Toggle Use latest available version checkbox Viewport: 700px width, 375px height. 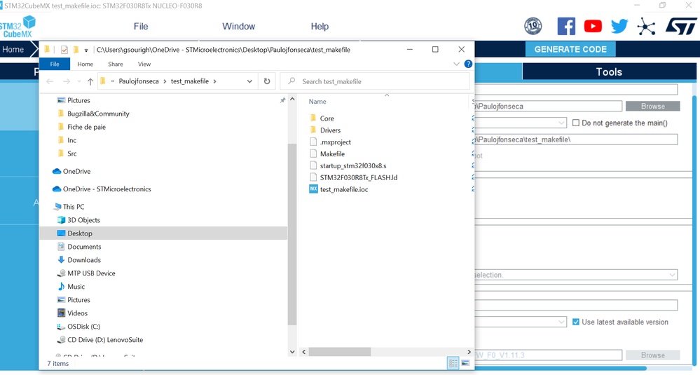pyautogui.click(x=576, y=322)
